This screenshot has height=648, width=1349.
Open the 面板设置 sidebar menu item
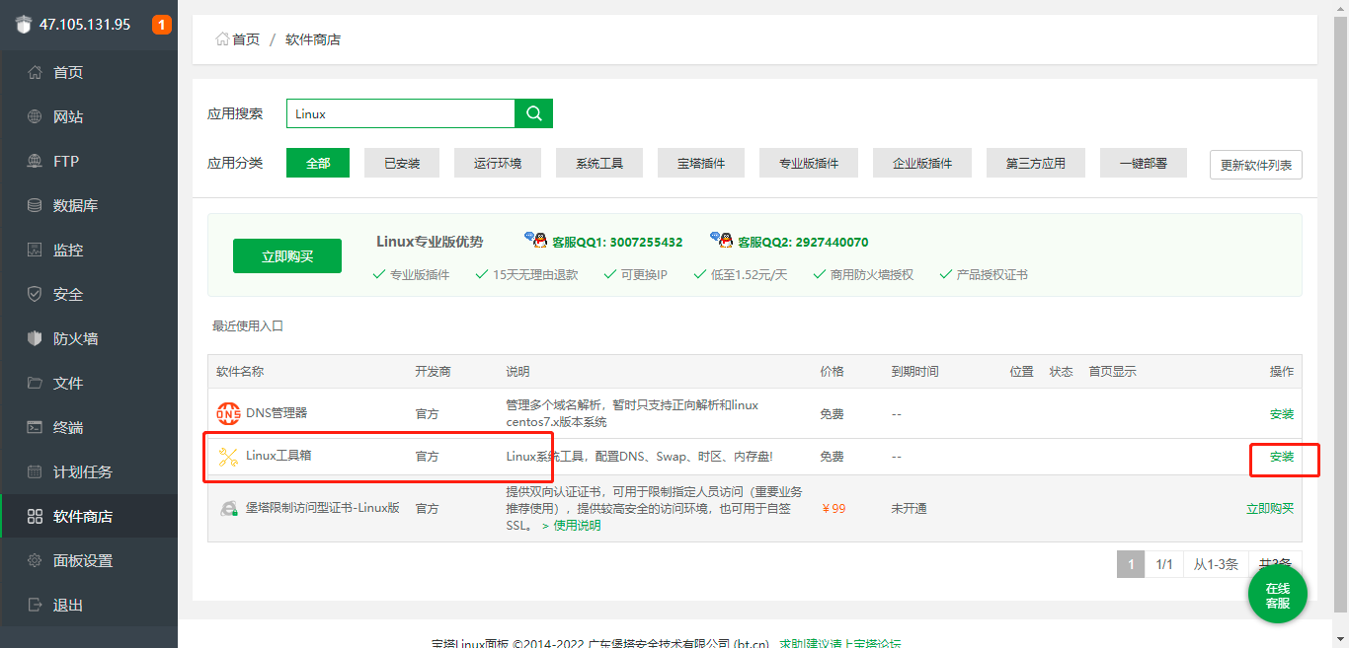pos(89,560)
